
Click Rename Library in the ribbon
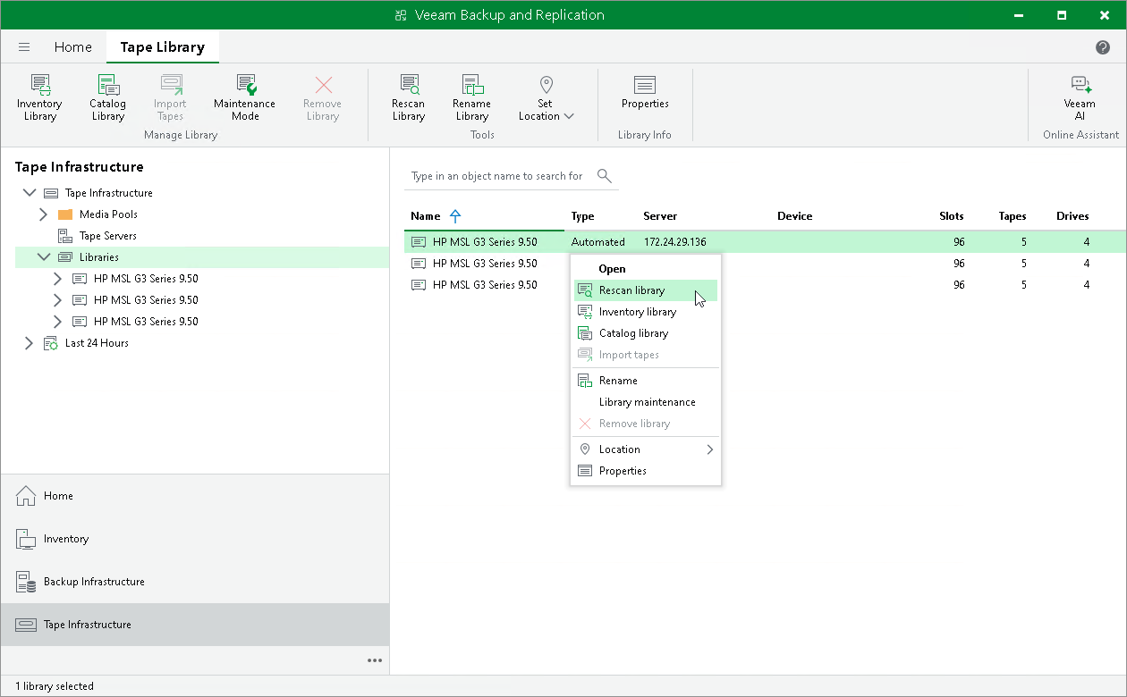(x=472, y=98)
